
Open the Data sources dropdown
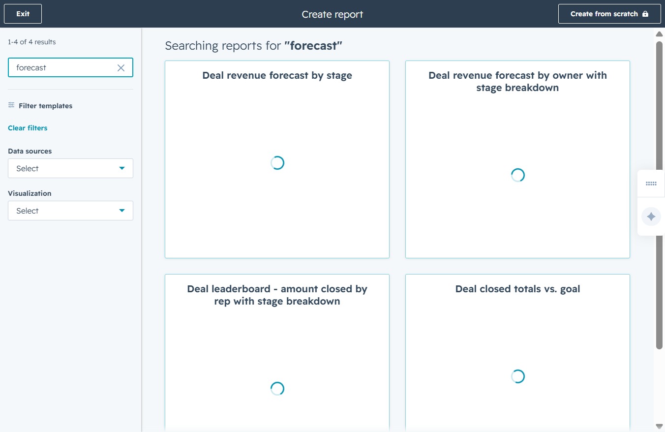point(70,168)
